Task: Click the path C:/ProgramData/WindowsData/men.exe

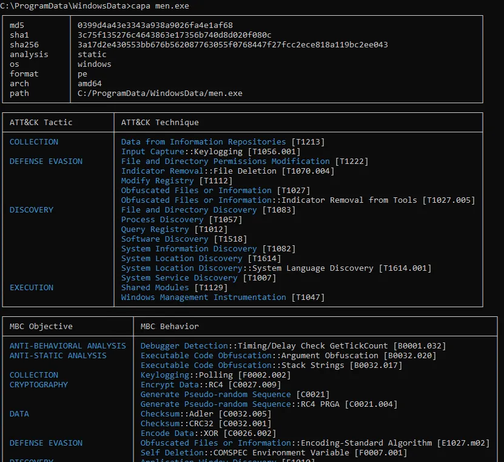Action: (160, 93)
